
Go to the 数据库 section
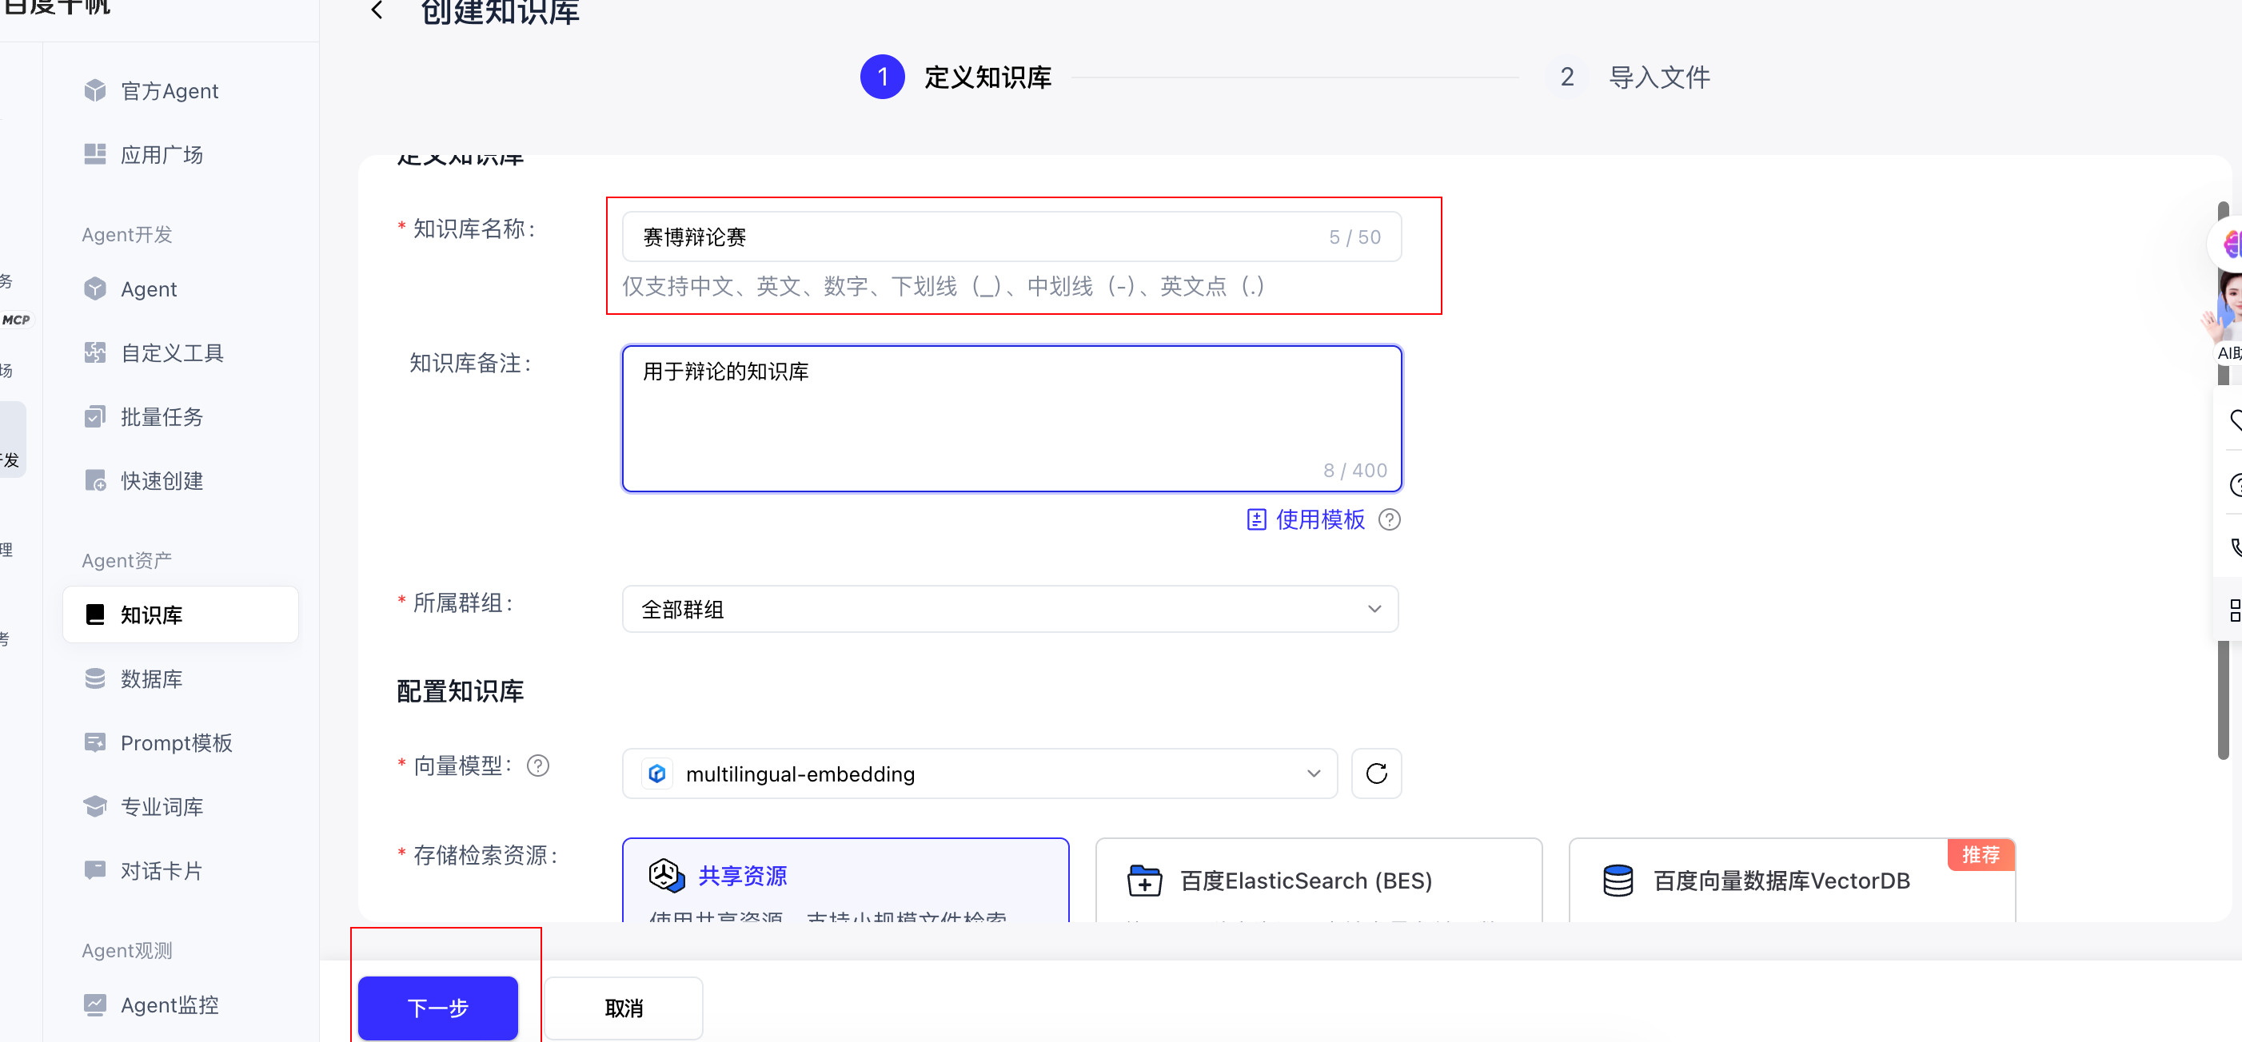154,678
